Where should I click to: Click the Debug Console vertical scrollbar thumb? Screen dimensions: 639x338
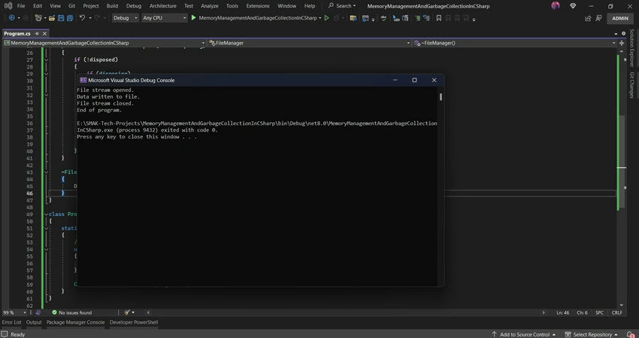click(x=441, y=97)
